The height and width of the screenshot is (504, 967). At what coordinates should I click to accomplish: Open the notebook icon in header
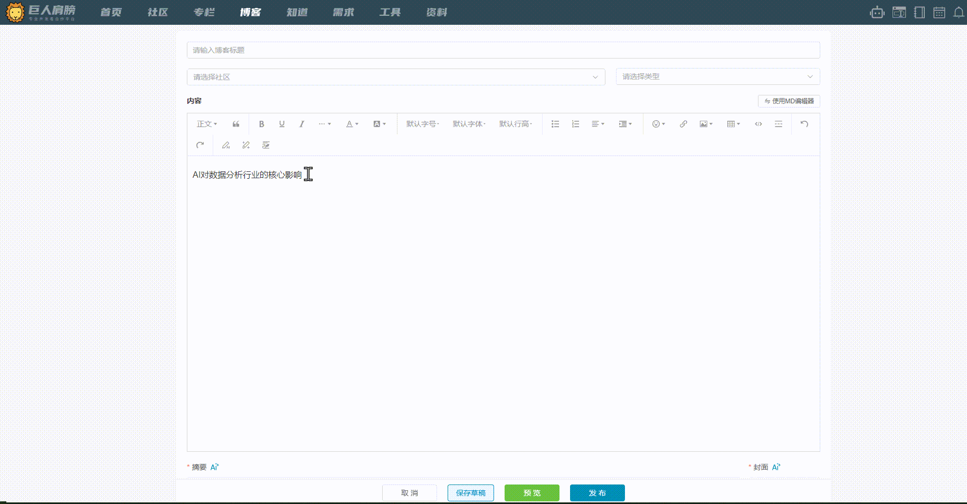919,12
